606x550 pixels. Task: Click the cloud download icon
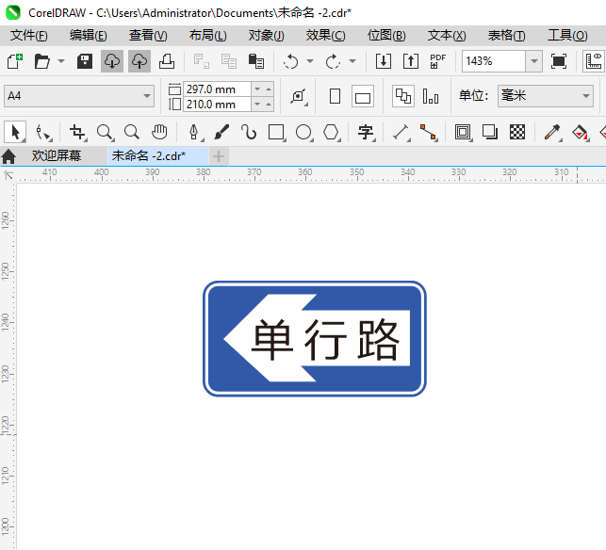click(x=112, y=61)
